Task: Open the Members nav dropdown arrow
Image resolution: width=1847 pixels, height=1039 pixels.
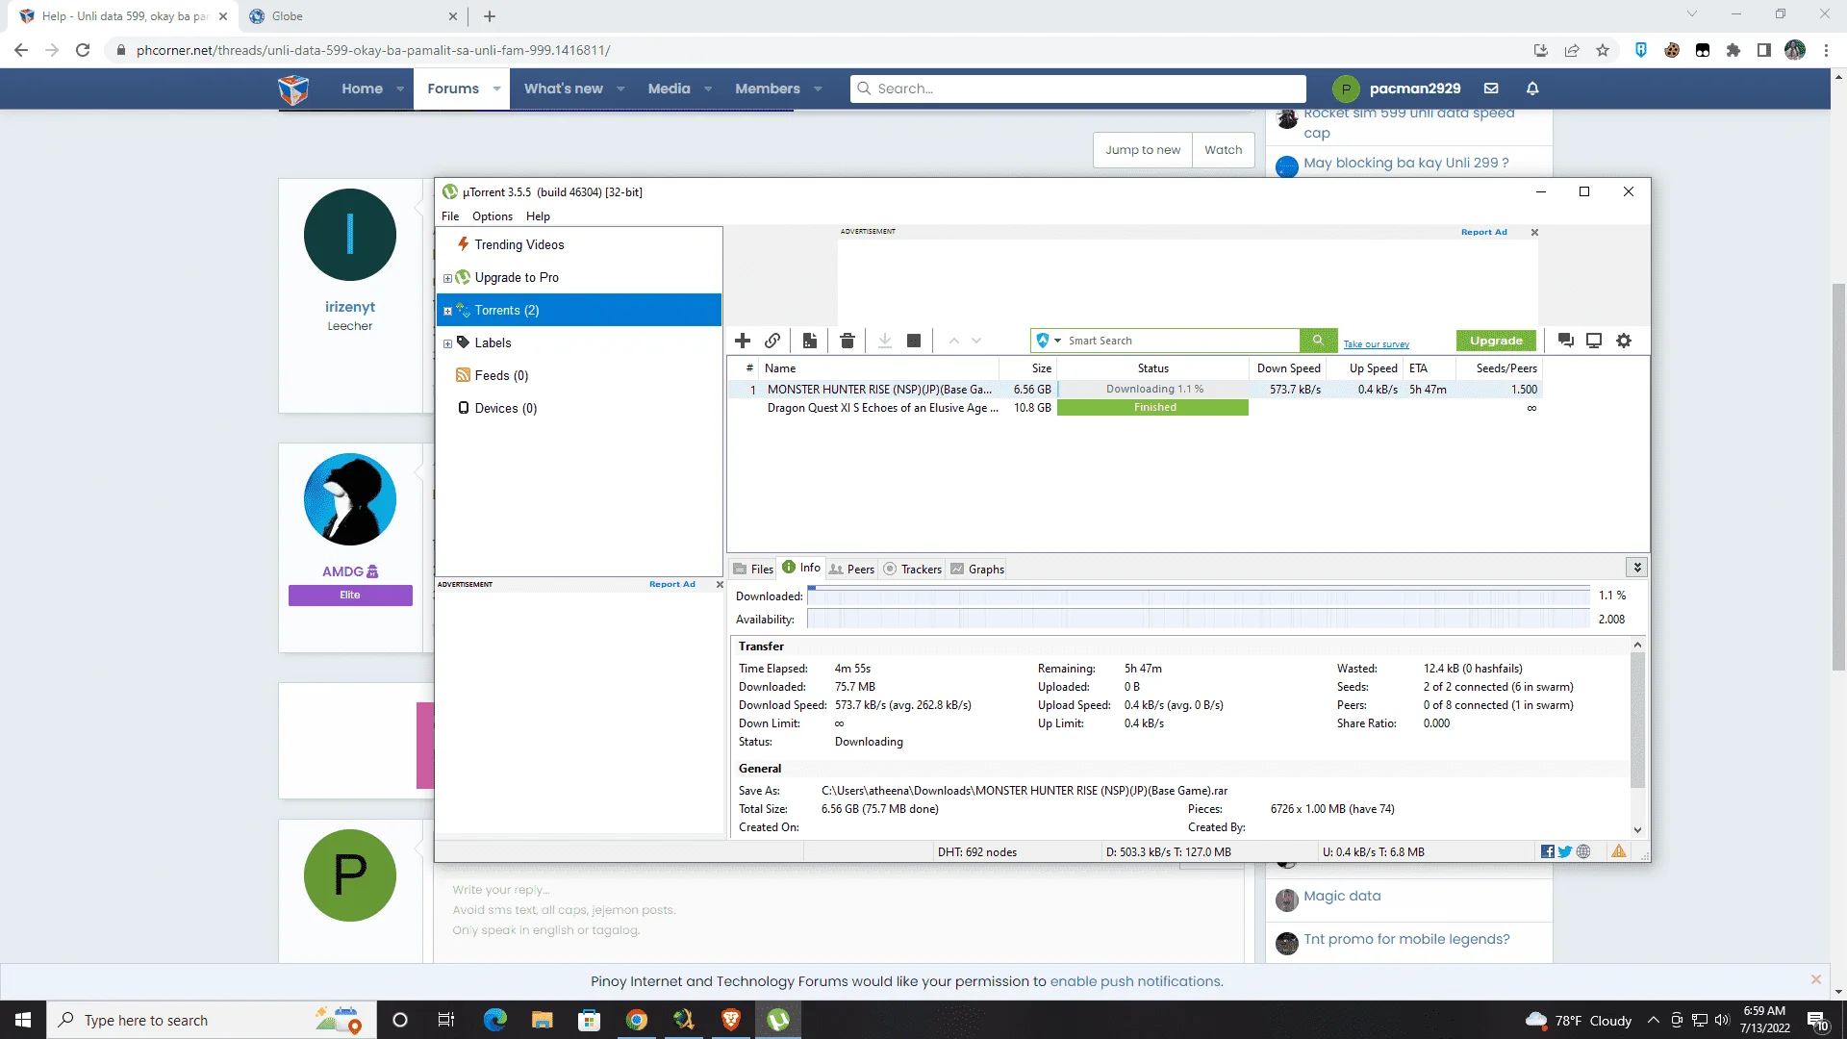Action: click(x=818, y=89)
